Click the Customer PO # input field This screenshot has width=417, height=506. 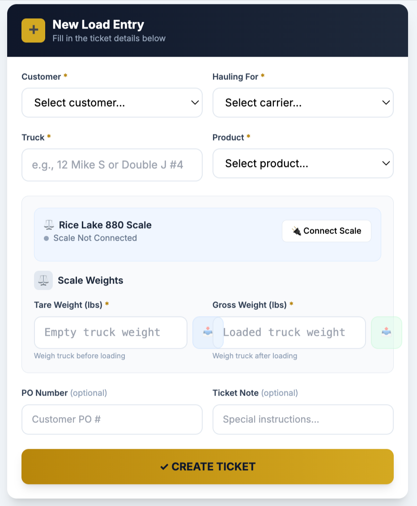point(112,419)
